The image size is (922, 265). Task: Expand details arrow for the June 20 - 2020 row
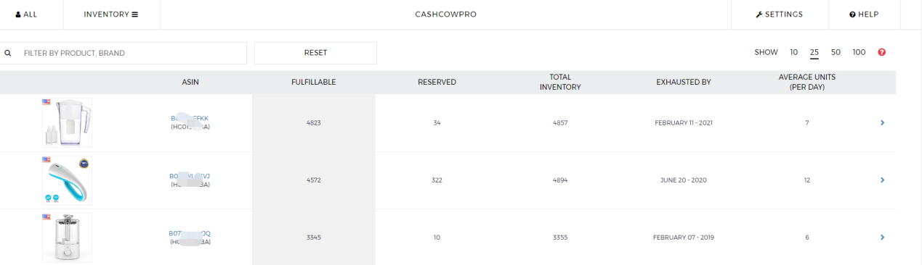pos(882,180)
